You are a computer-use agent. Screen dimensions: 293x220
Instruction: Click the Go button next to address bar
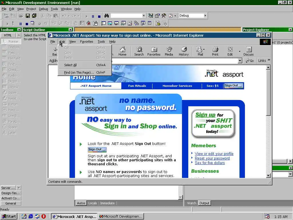(x=250, y=61)
